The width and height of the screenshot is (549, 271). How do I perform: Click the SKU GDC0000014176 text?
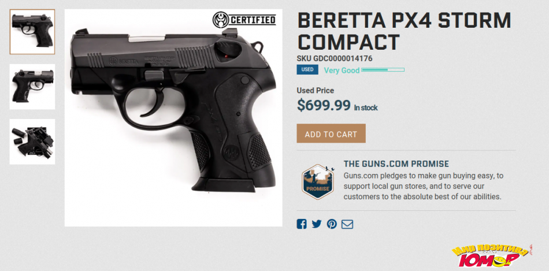(x=335, y=58)
